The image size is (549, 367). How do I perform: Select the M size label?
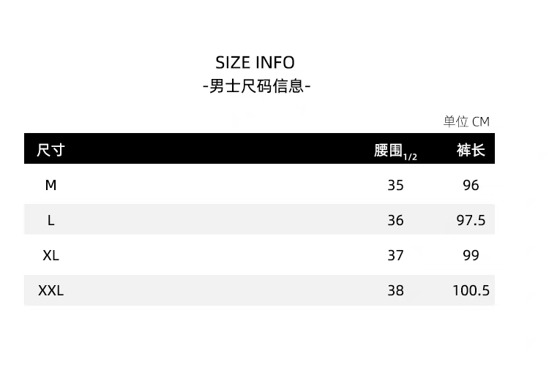click(x=51, y=185)
